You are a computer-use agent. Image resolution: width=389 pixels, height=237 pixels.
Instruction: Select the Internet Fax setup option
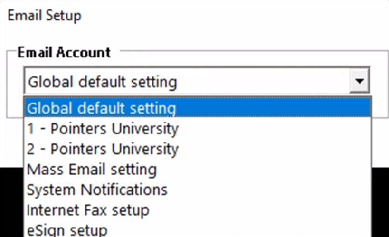(x=88, y=209)
